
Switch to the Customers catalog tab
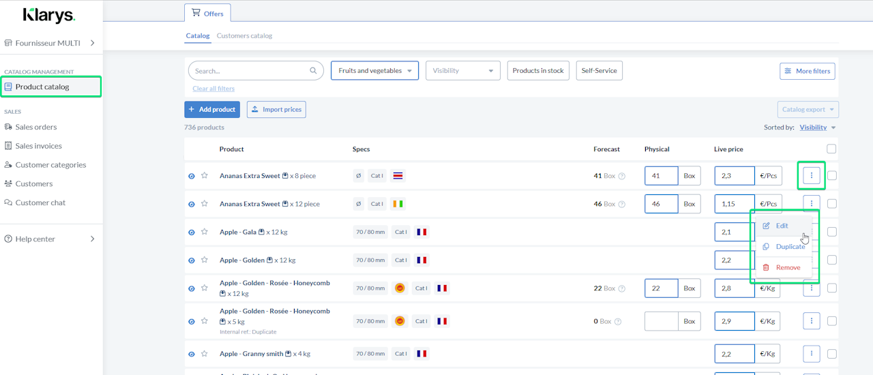[x=244, y=35]
